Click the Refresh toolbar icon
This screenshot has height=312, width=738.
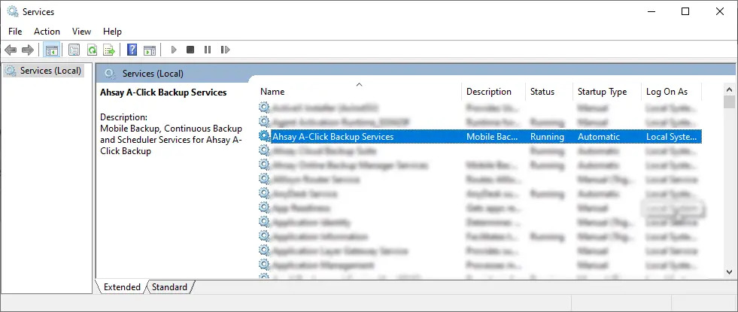click(92, 50)
